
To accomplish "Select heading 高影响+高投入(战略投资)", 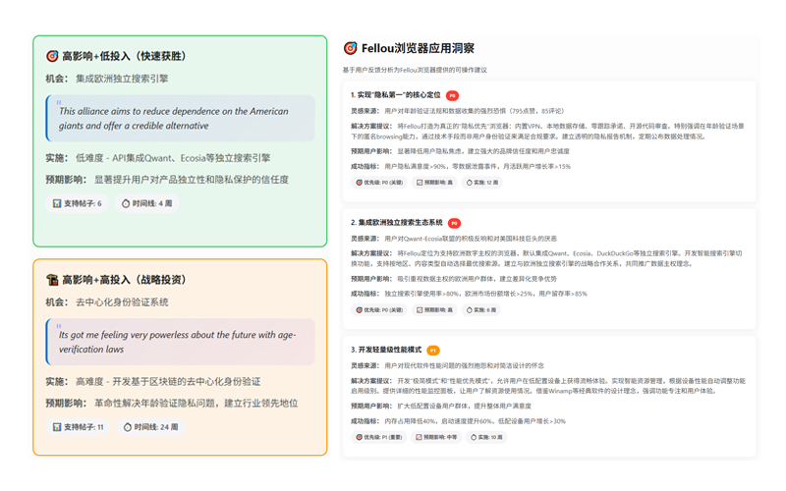I will coord(124,280).
